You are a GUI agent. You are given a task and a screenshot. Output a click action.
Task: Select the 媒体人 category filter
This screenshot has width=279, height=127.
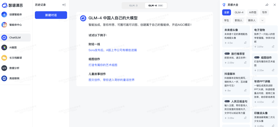click(x=252, y=20)
